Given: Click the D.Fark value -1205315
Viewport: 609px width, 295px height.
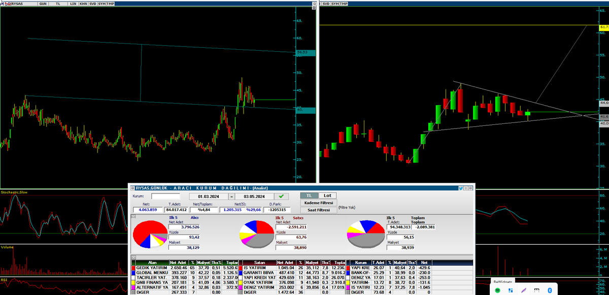Looking at the screenshot, I should point(277,209).
